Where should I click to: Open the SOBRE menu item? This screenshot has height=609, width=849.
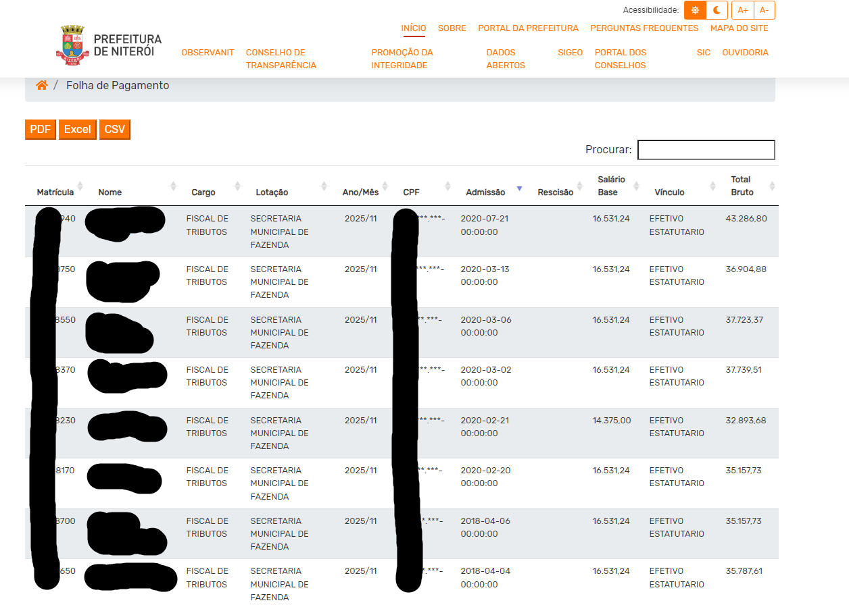point(452,28)
